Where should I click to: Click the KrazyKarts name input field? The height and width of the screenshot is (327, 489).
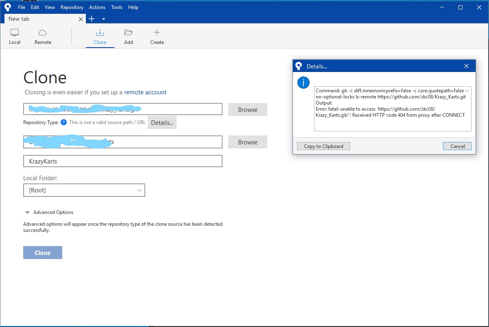tap(122, 161)
